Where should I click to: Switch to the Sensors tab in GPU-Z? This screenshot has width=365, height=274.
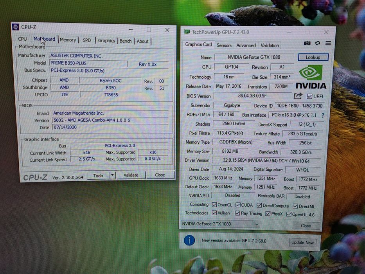[x=224, y=45]
